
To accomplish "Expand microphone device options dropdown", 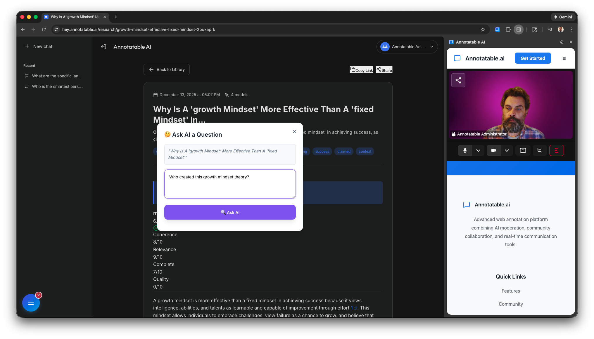I will tap(479, 150).
